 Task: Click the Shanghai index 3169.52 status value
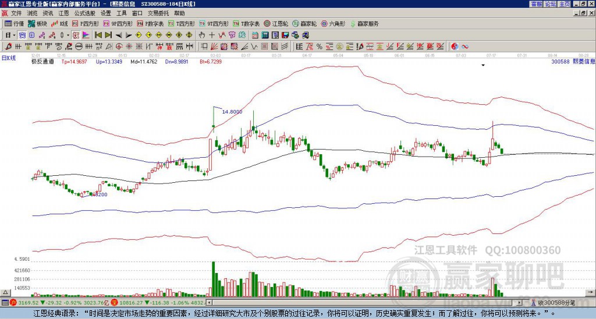pos(28,303)
